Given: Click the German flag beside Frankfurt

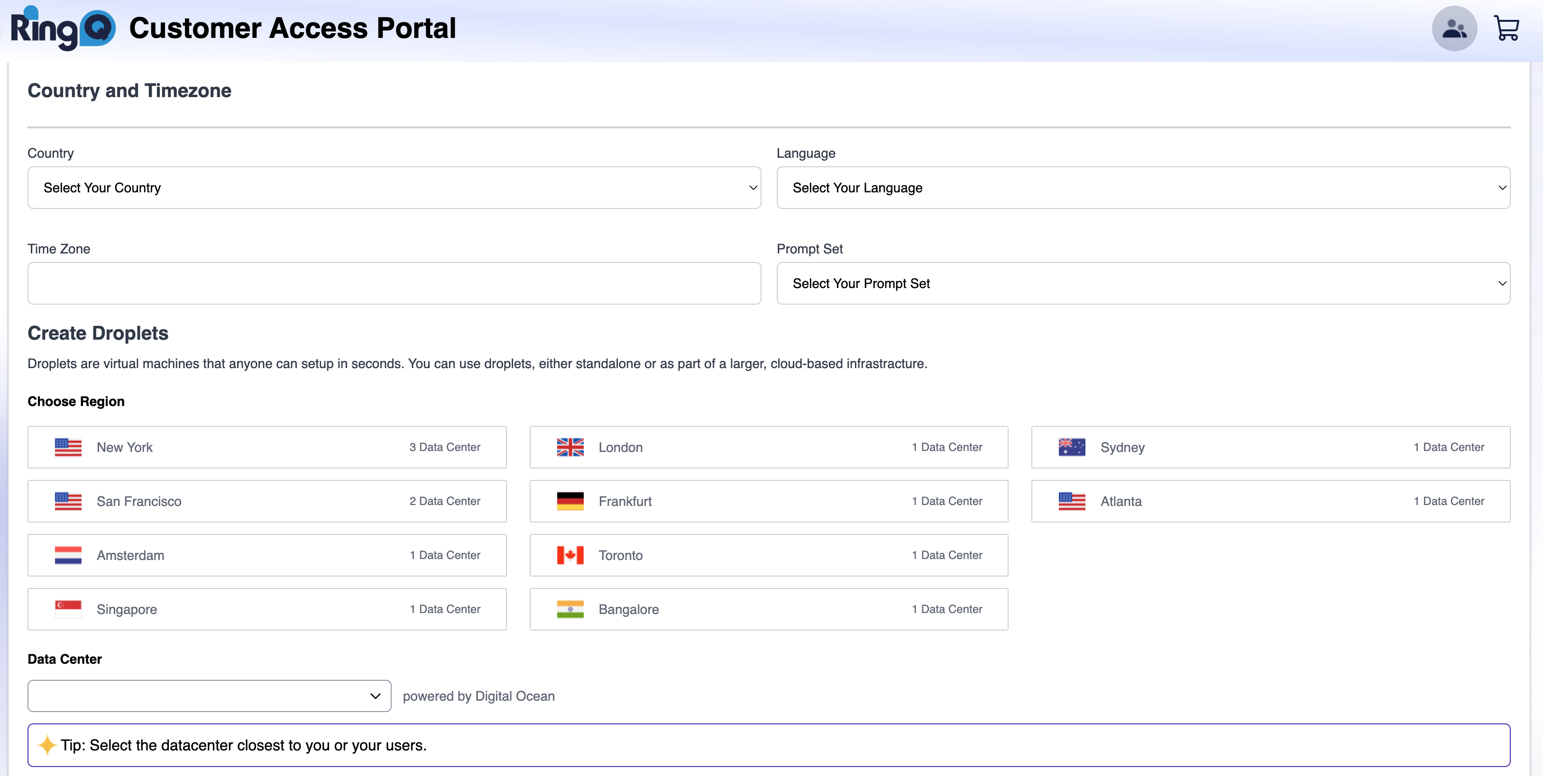Looking at the screenshot, I should pyautogui.click(x=569, y=501).
